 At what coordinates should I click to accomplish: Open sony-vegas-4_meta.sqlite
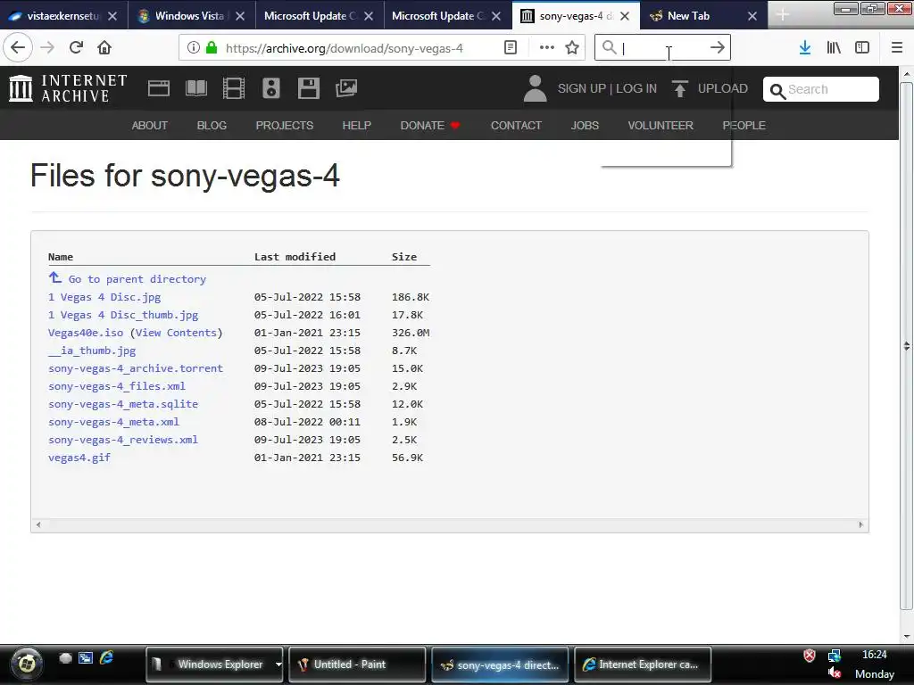[123, 404]
